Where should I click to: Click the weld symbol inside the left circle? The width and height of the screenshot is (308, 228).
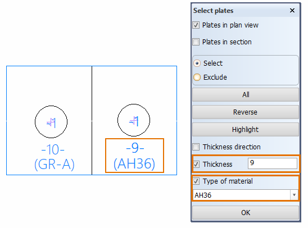pos(51,123)
